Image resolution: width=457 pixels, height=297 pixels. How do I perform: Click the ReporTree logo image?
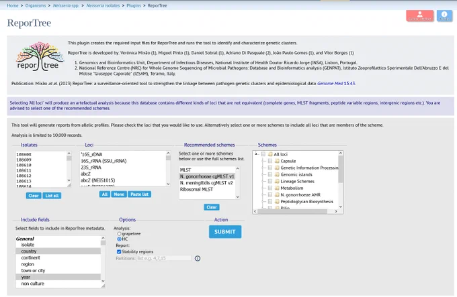pos(40,57)
